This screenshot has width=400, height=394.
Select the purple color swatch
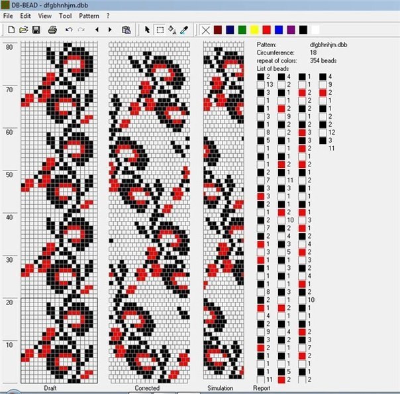tap(291, 30)
